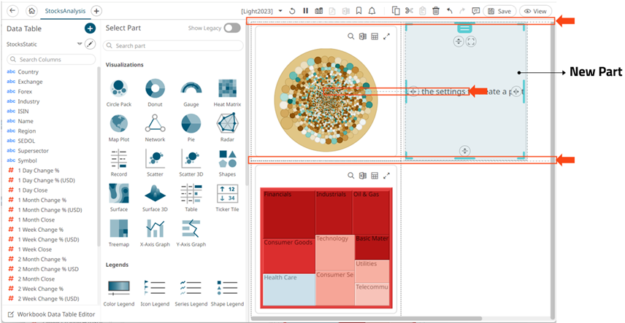Viewport: 625px width, 323px height.
Task: Select the Circle Pack visualization
Action: coord(119,93)
